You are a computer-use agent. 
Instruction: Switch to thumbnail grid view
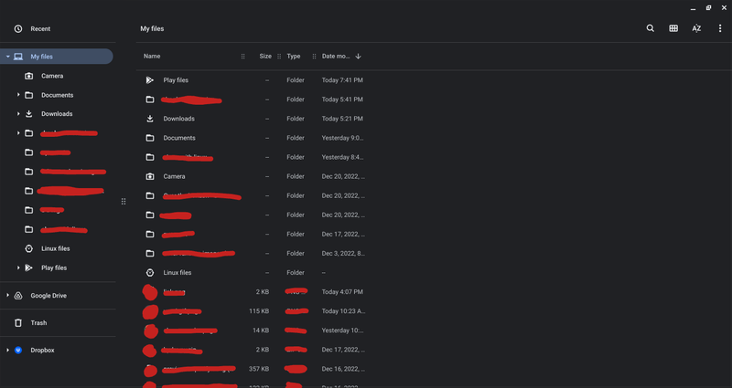[673, 28]
